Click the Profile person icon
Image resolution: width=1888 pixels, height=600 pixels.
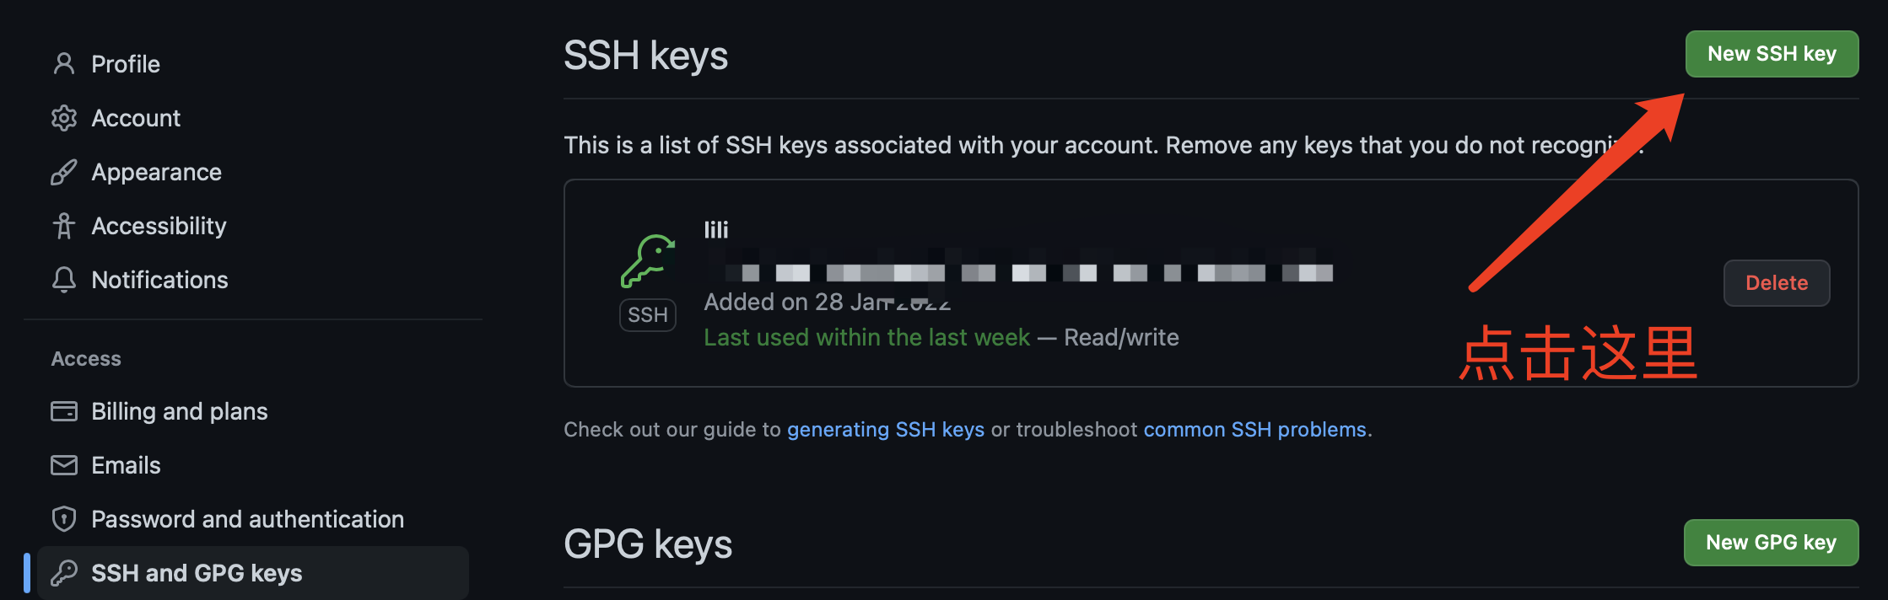(64, 64)
